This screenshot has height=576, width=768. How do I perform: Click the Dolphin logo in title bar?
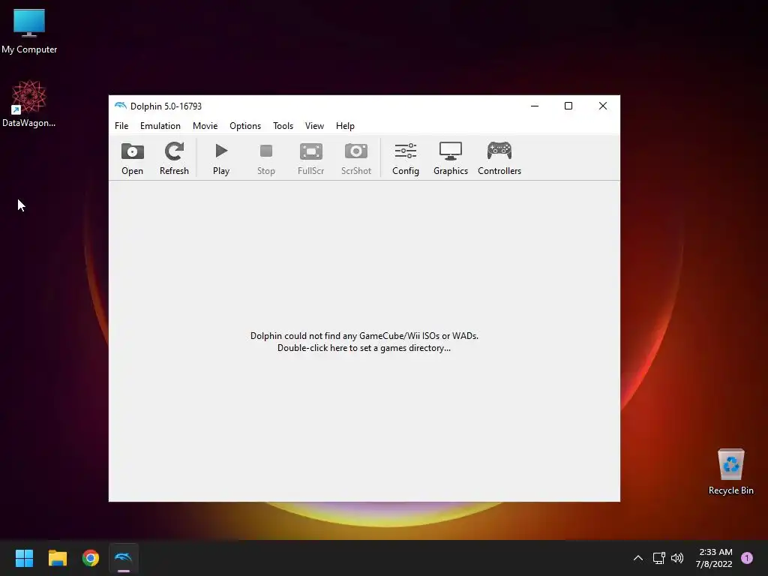(120, 106)
